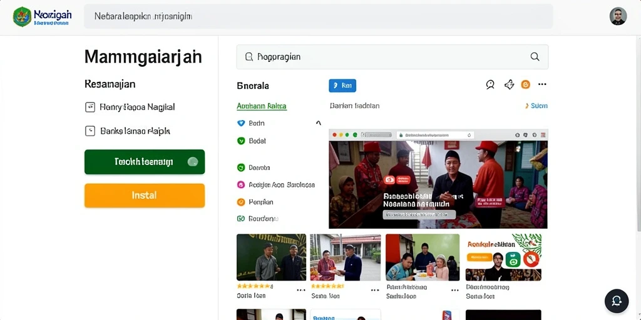Click star rating under first thumbnail
The height and width of the screenshot is (320, 641).
pos(254,286)
